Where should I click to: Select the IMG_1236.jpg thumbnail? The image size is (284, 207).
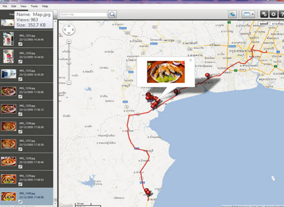click(x=9, y=126)
